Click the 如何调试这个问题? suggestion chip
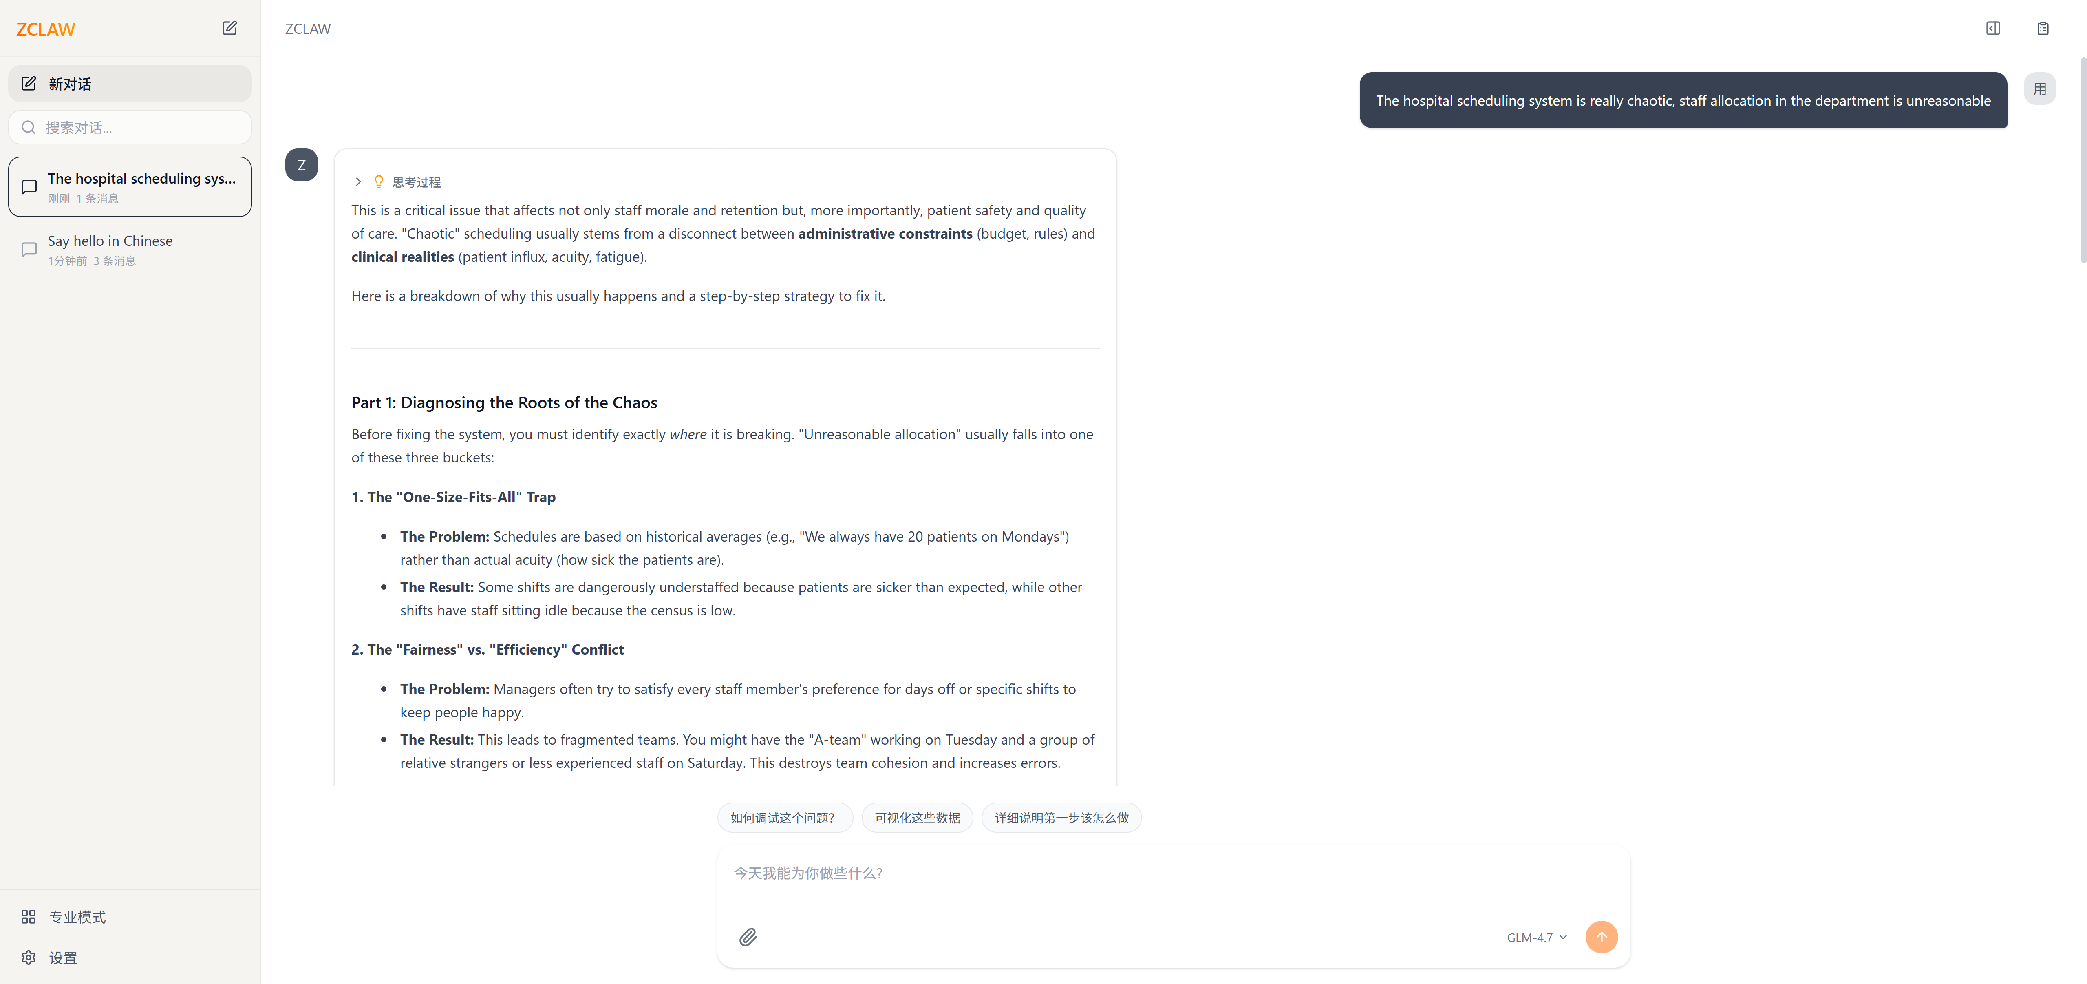This screenshot has height=984, width=2087. click(783, 818)
